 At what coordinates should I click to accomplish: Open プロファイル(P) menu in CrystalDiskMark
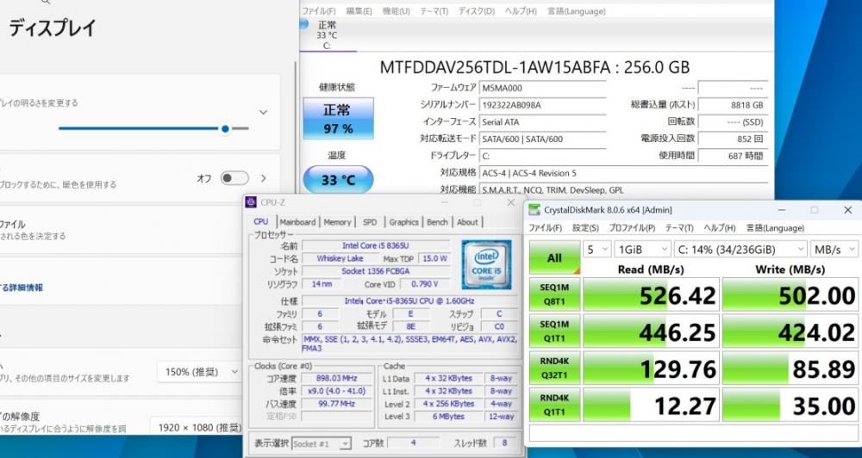tap(632, 228)
